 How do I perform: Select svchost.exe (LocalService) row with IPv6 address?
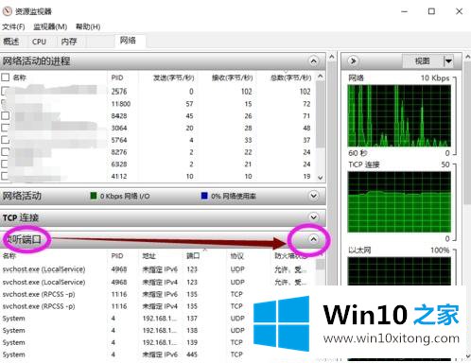tap(158, 269)
